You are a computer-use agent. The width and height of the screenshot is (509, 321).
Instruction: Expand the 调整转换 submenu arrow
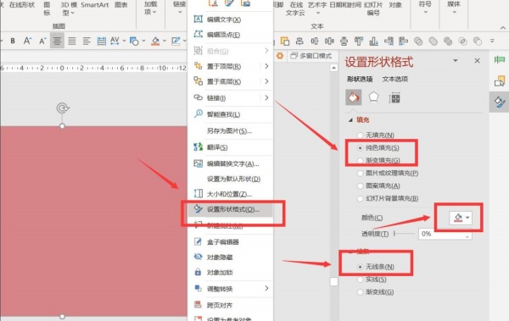tap(266, 288)
